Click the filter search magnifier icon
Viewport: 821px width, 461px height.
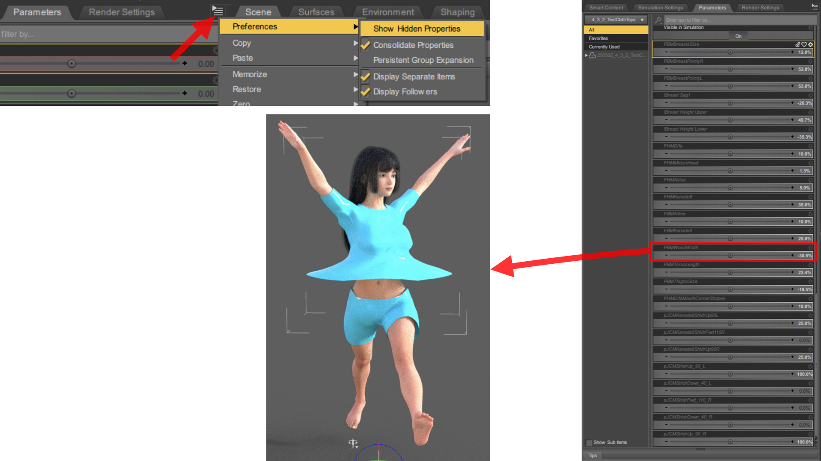click(658, 20)
